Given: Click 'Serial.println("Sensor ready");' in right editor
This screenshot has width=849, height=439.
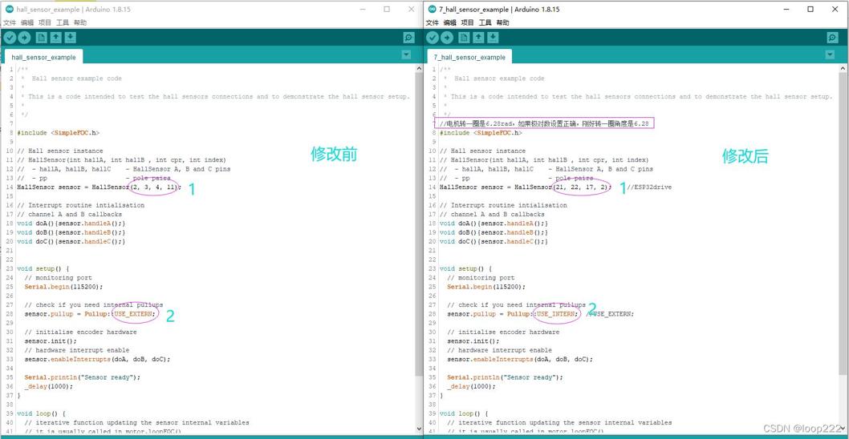Looking at the screenshot, I should 506,377.
